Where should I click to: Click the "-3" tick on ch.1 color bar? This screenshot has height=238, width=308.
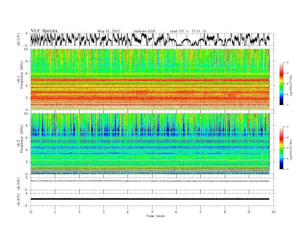click(287, 63)
